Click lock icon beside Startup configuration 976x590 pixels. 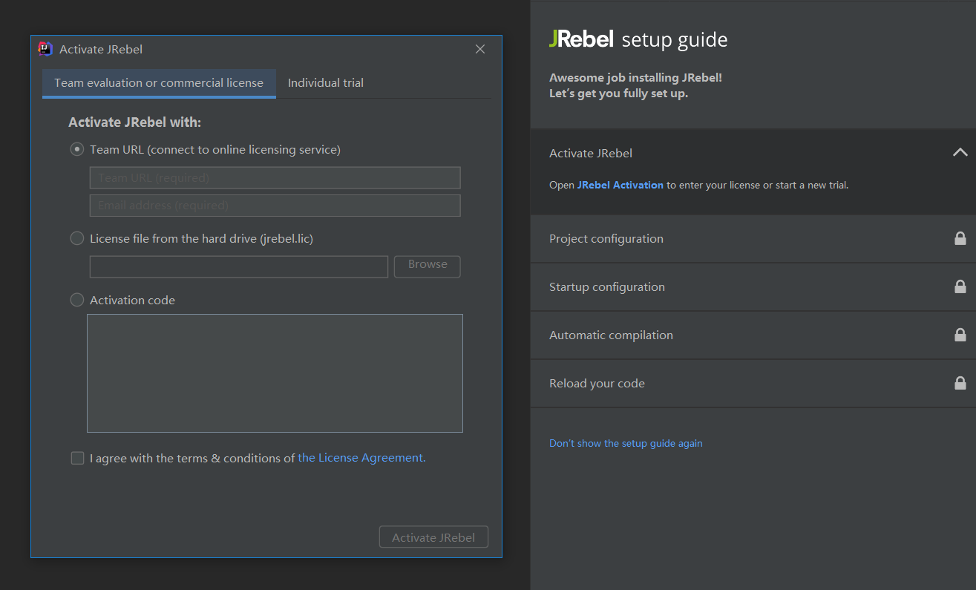pos(960,286)
